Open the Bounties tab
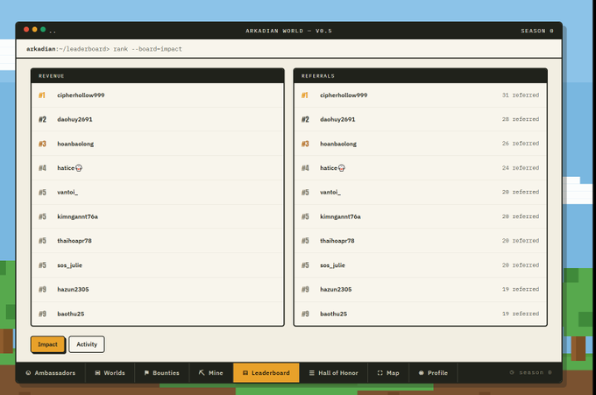The height and width of the screenshot is (395, 596). pos(162,373)
